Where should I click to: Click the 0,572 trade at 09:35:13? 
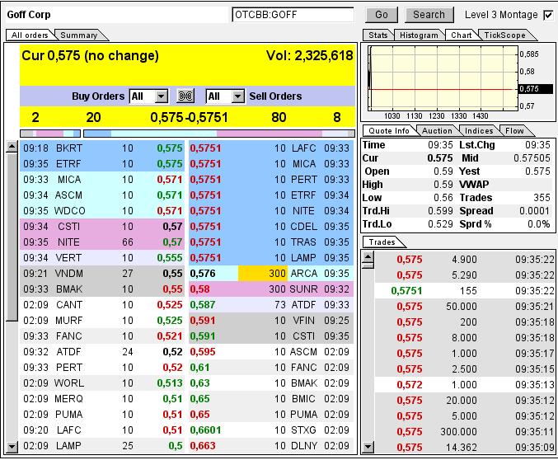pyautogui.click(x=465, y=385)
